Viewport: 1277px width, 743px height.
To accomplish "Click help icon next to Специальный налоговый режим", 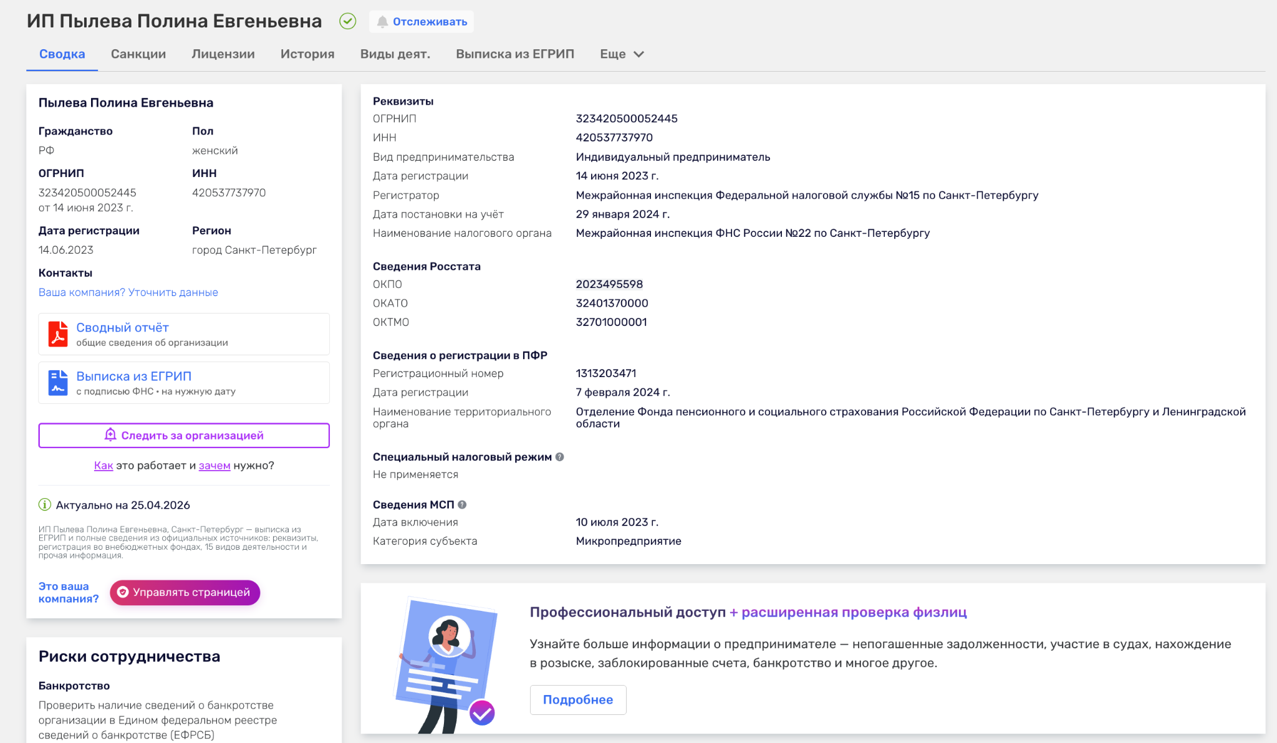I will [x=560, y=457].
